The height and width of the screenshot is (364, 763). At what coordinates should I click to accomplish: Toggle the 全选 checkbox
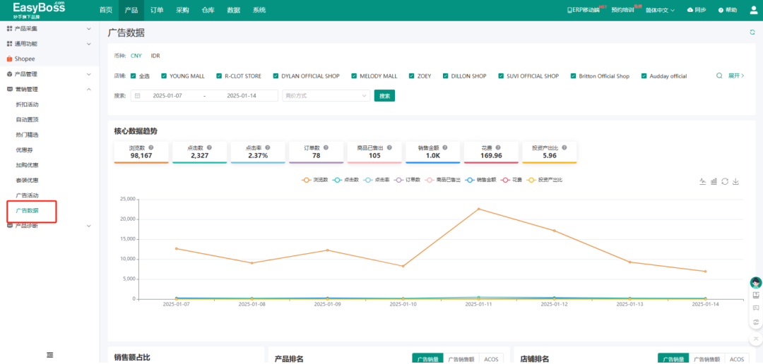point(134,76)
